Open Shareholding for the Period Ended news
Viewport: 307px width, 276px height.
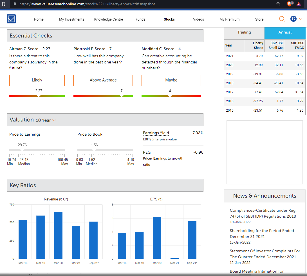tap(262, 234)
